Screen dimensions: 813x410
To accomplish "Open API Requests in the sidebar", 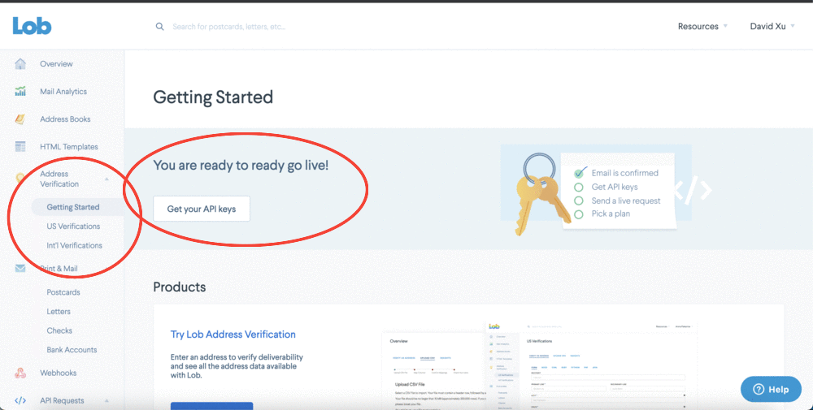I will click(62, 400).
